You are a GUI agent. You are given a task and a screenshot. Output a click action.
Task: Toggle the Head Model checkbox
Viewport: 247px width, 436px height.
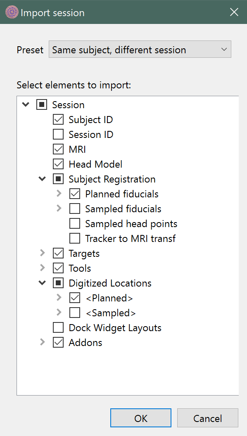[x=58, y=164]
